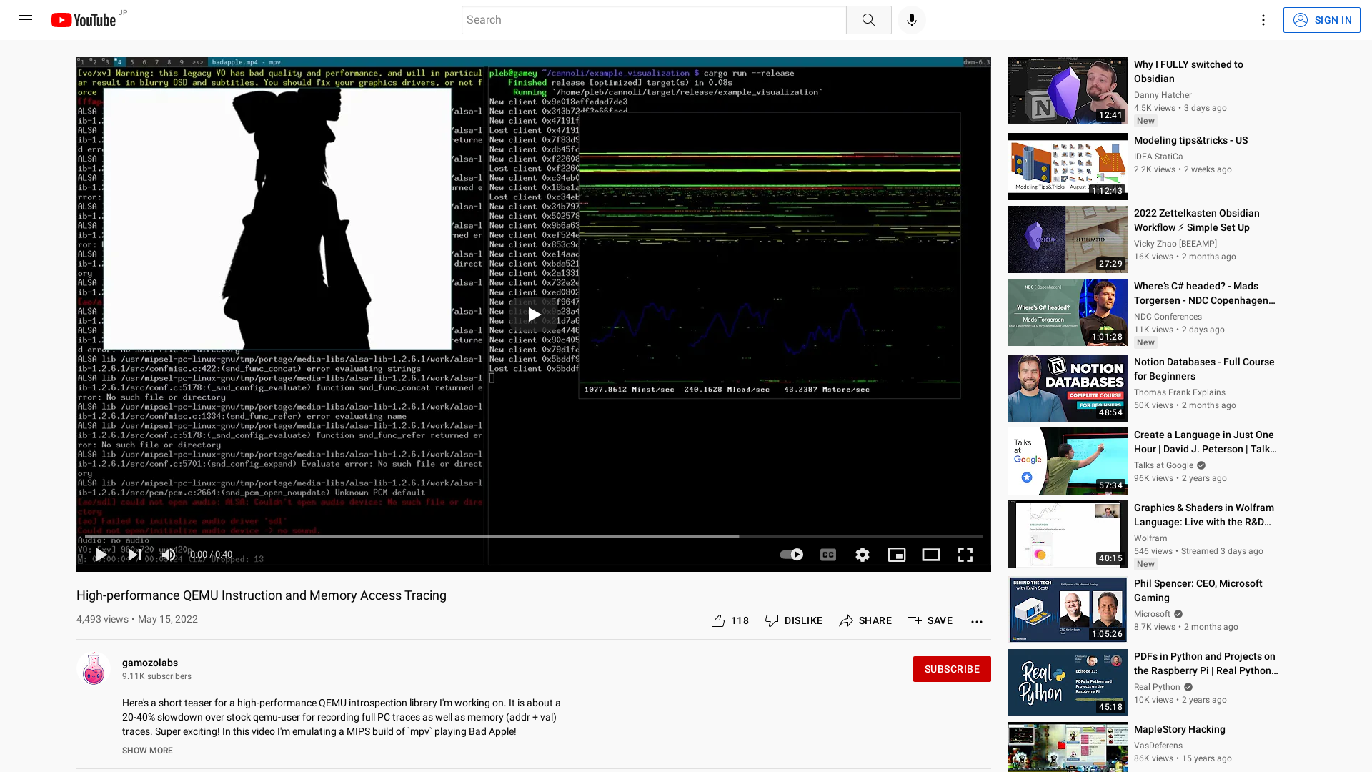1372x772 pixels.
Task: Click VasDeferens channel name
Action: 1158,746
